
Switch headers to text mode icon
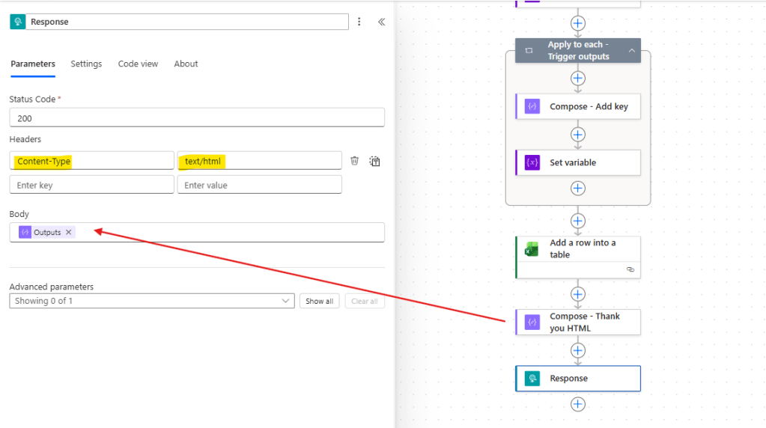click(x=374, y=161)
